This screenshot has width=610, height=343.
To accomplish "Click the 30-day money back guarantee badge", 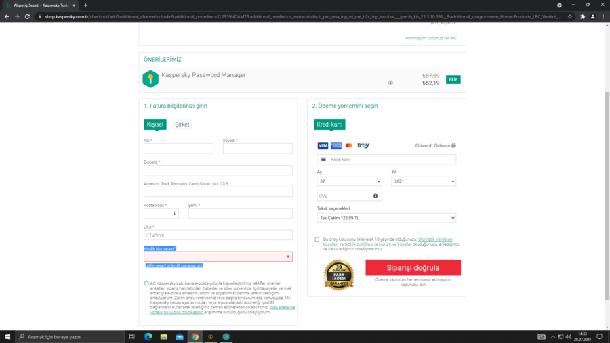I will (x=339, y=275).
